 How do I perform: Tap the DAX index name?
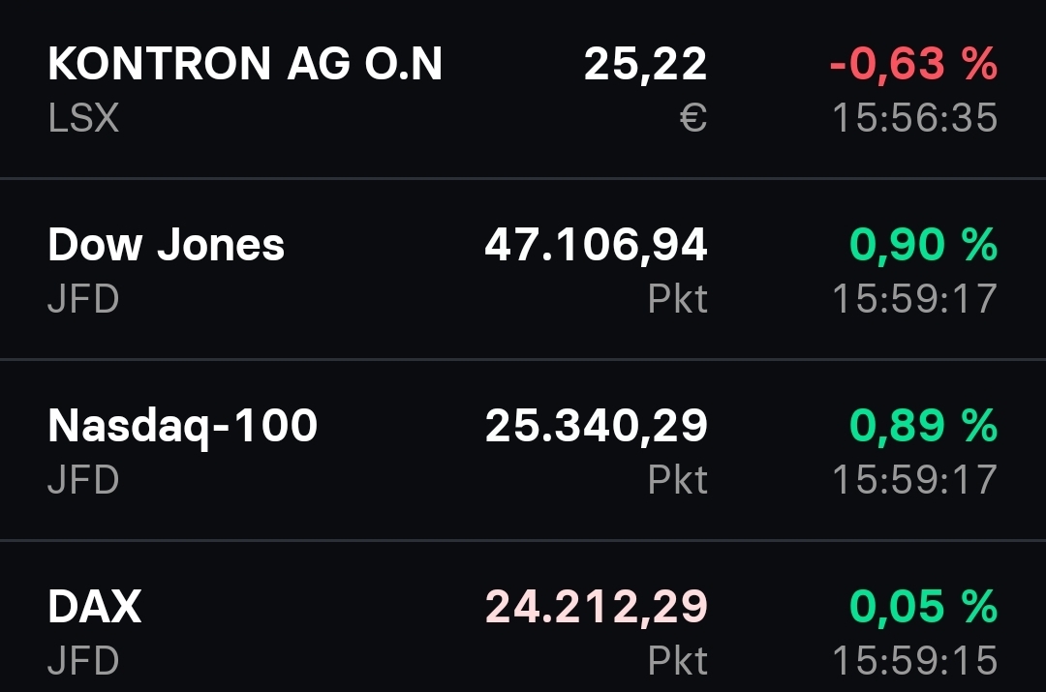[x=94, y=607]
